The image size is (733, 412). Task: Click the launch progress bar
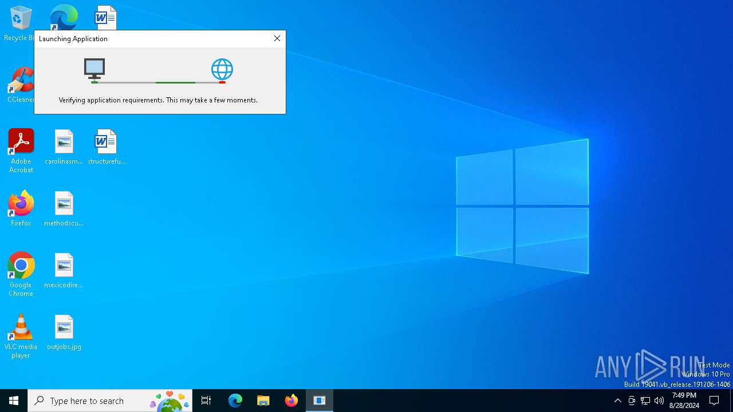click(x=158, y=82)
